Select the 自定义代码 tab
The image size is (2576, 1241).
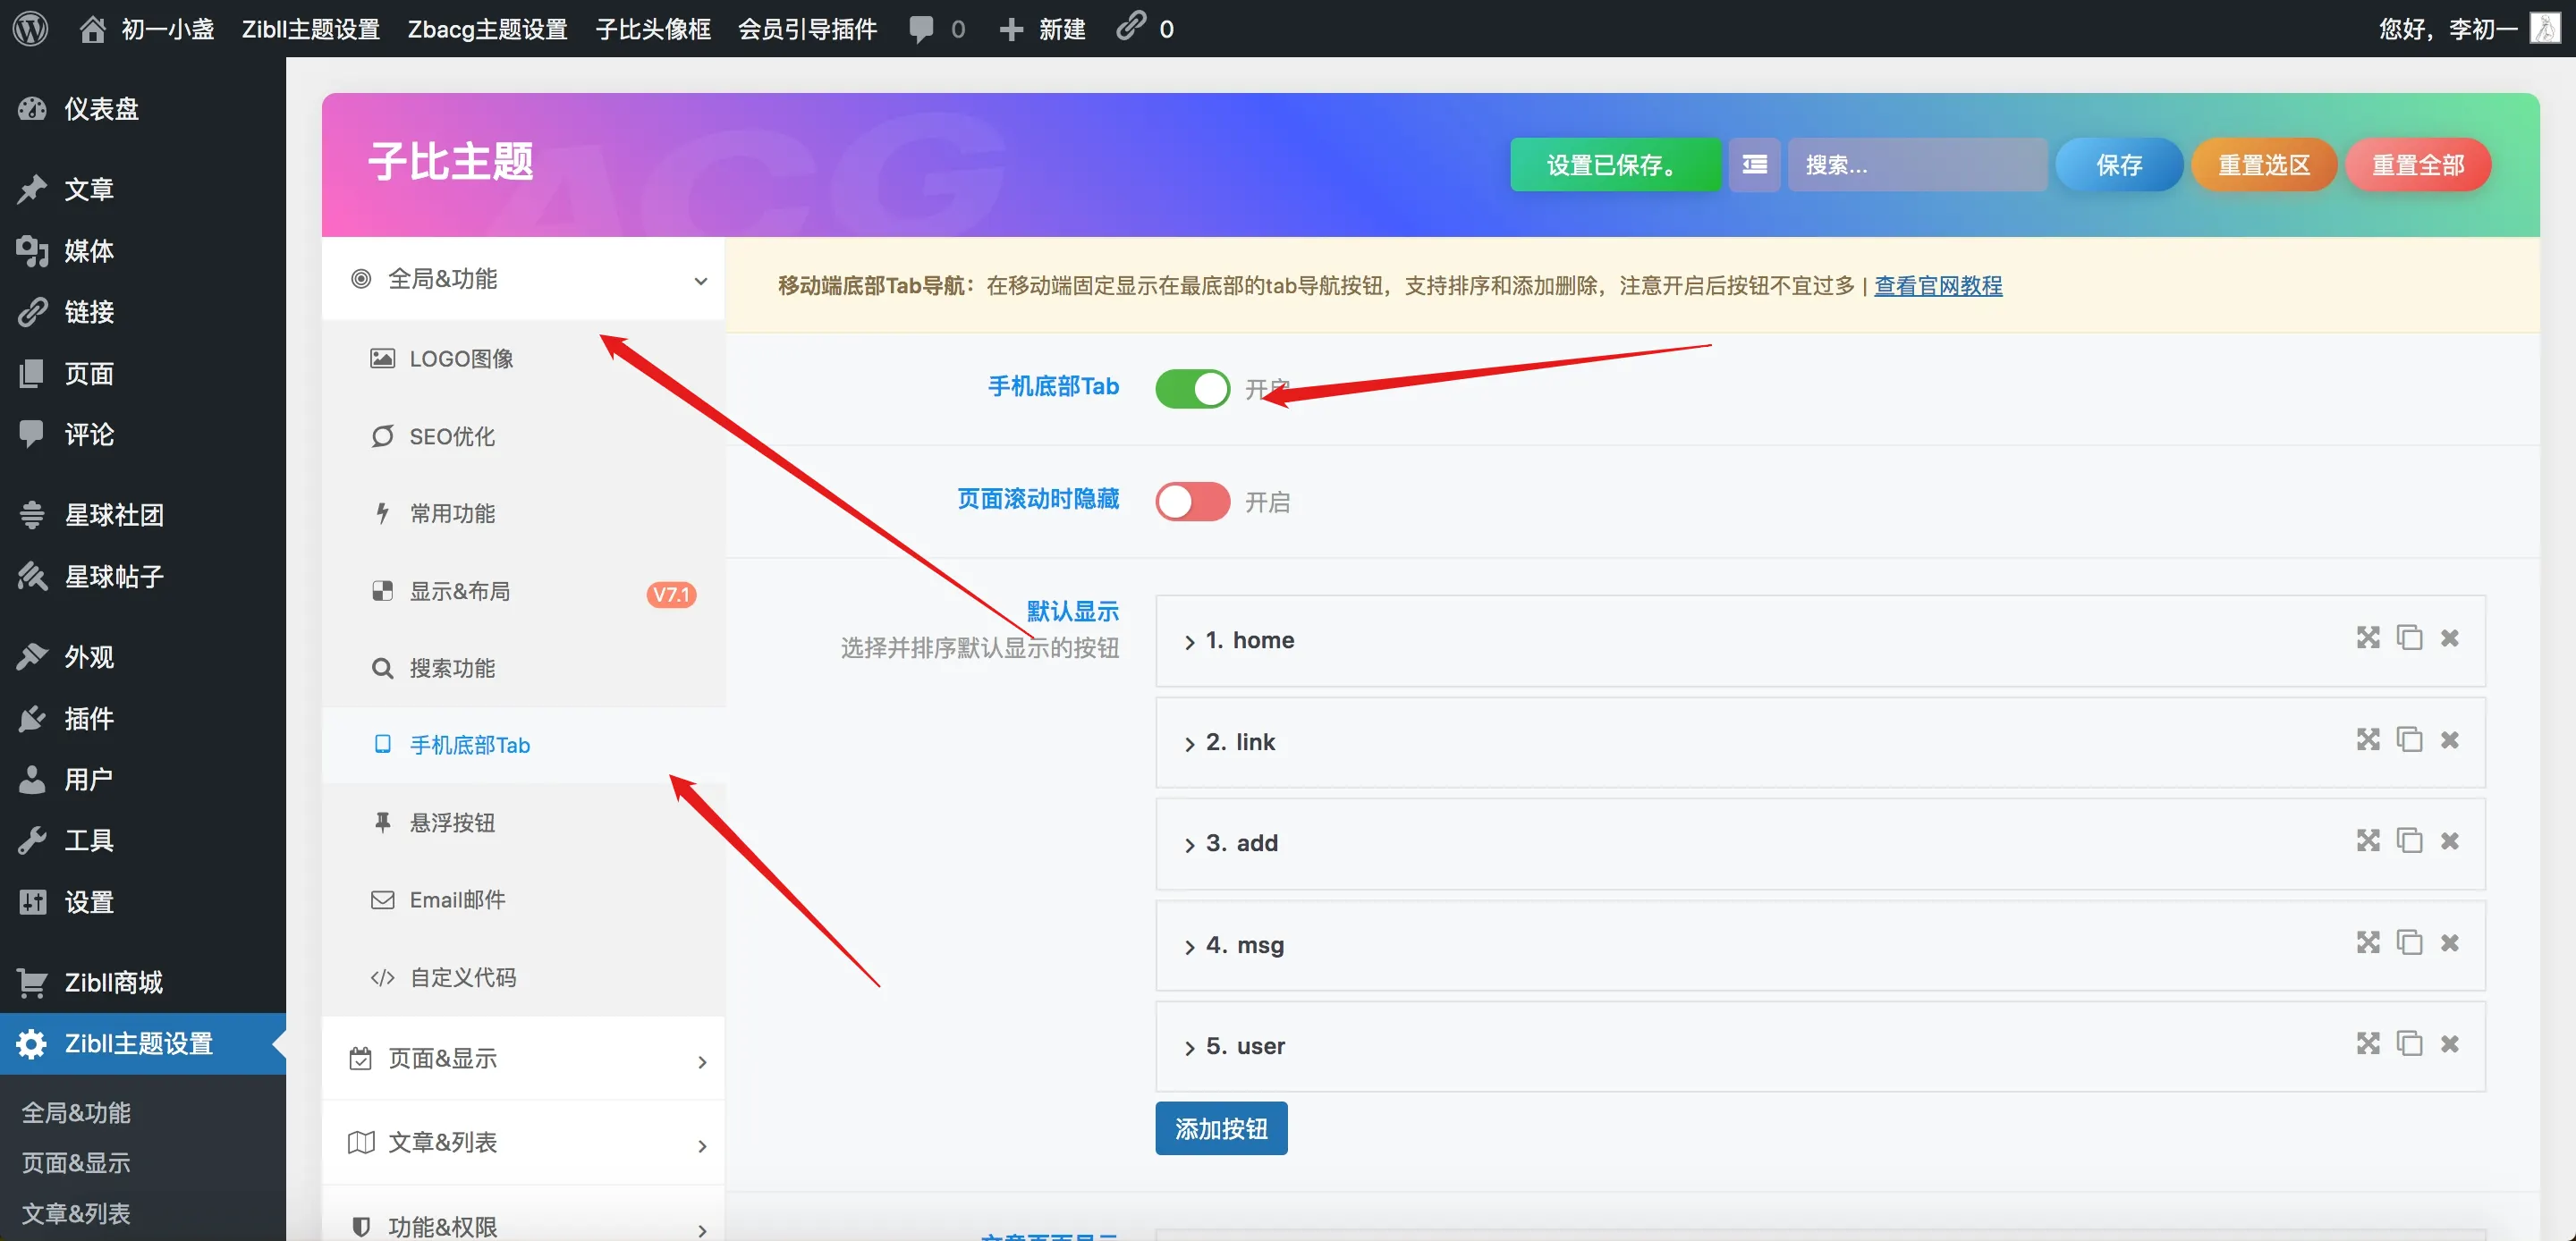pos(523,978)
